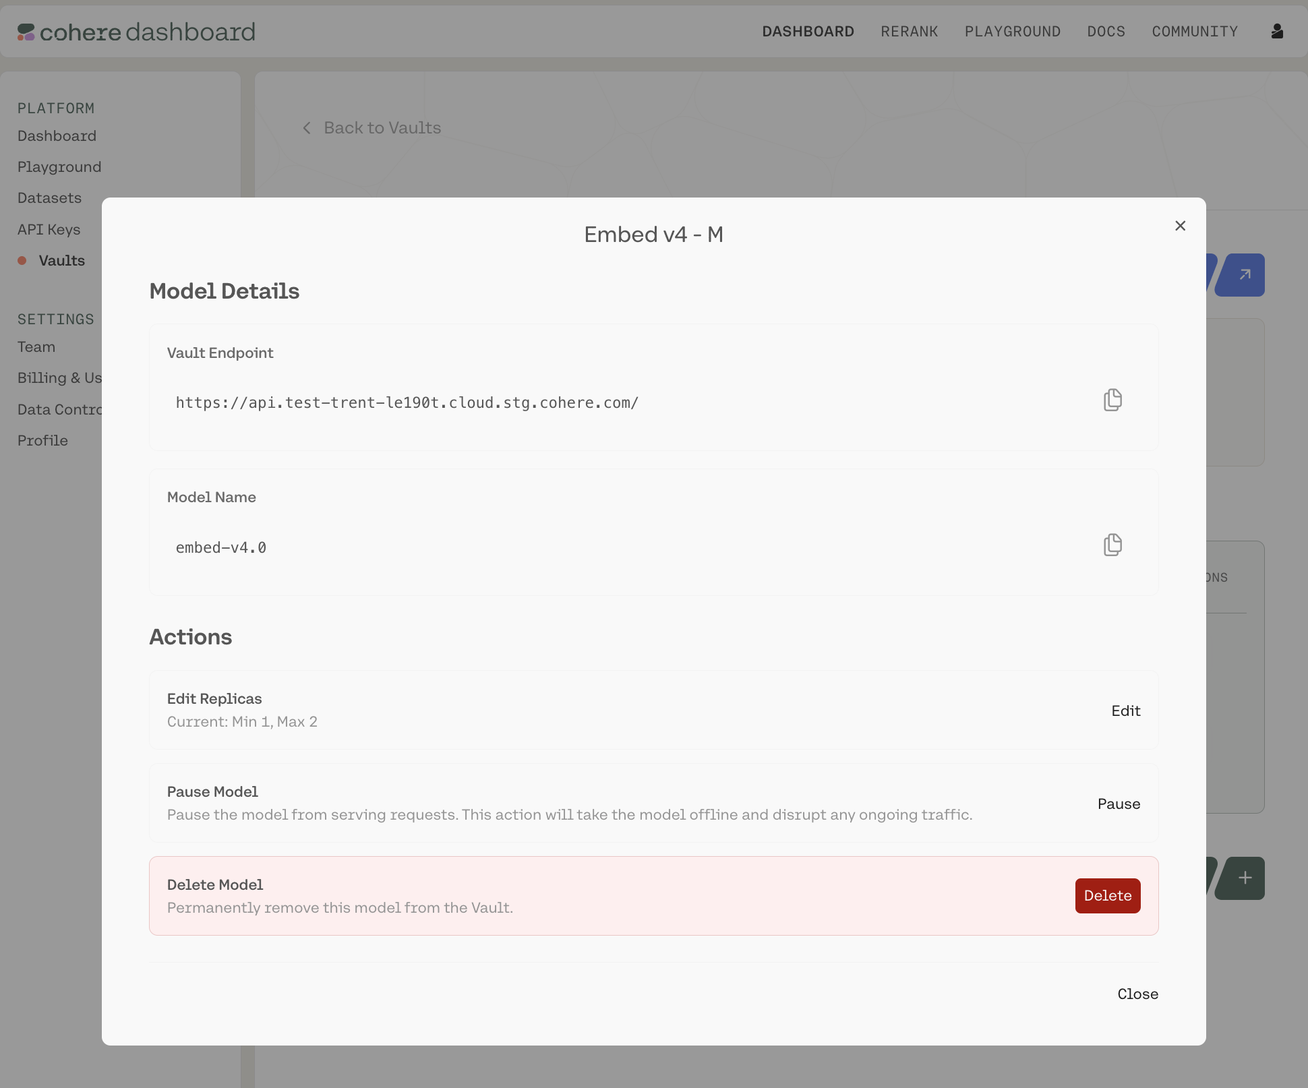Open API Keys in the sidebar
The width and height of the screenshot is (1308, 1088).
49,230
